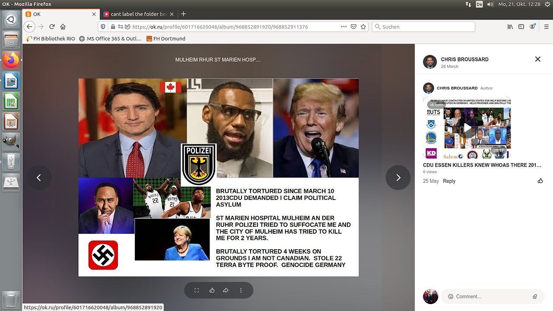
Task: Attach file to comment with paperclip
Action: pyautogui.click(x=535, y=296)
